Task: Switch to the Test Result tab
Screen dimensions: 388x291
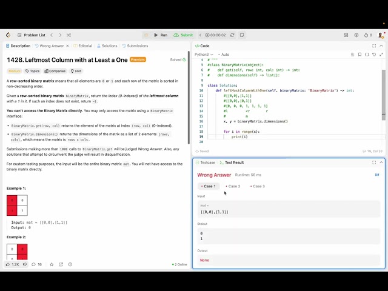Action: pyautogui.click(x=232, y=162)
